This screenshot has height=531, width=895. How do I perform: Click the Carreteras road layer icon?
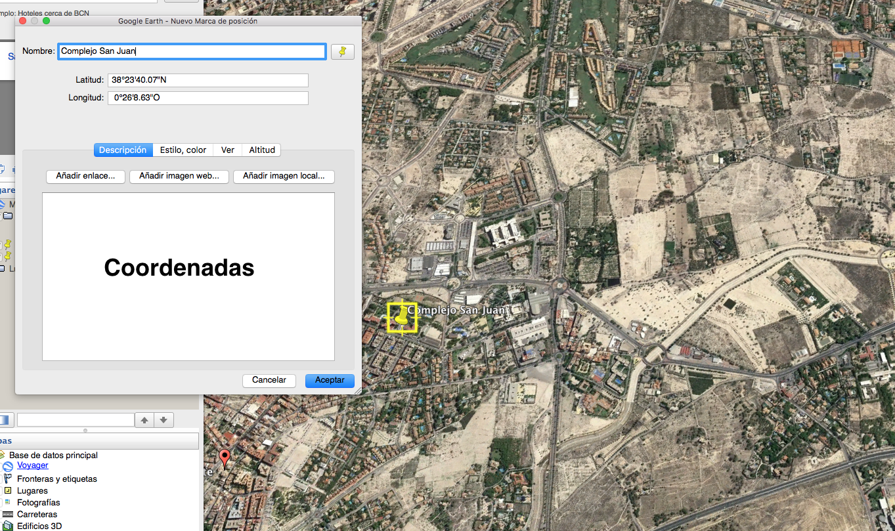pos(8,515)
